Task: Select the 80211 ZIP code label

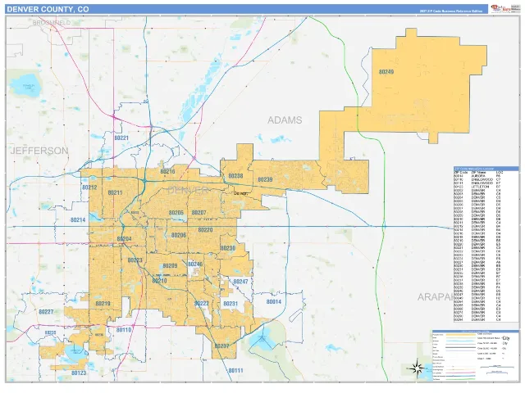Action: pos(115,193)
